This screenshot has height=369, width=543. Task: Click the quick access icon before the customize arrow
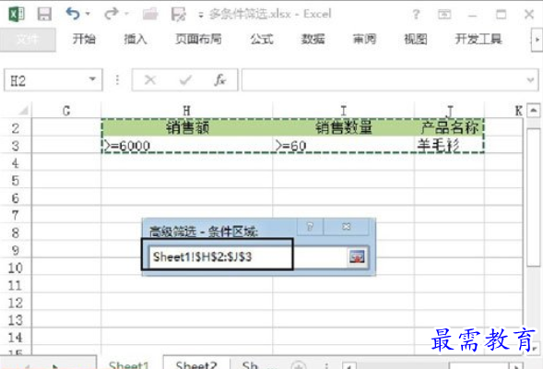pos(178,14)
